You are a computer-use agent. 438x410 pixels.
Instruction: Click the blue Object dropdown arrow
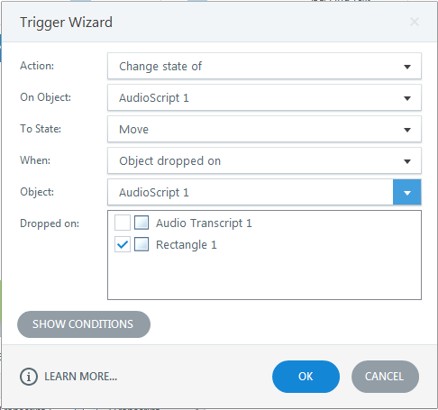click(x=407, y=192)
